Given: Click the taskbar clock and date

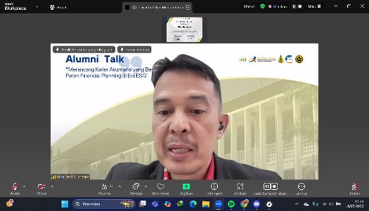Looking at the screenshot, I should point(355,204).
